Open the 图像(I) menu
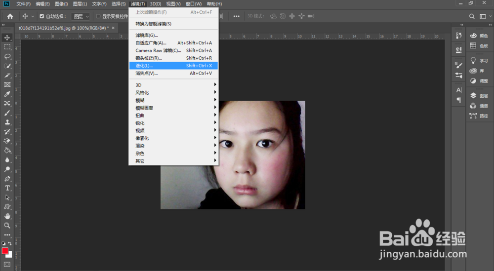Image resolution: width=494 pixels, height=271 pixels. pyautogui.click(x=61, y=4)
